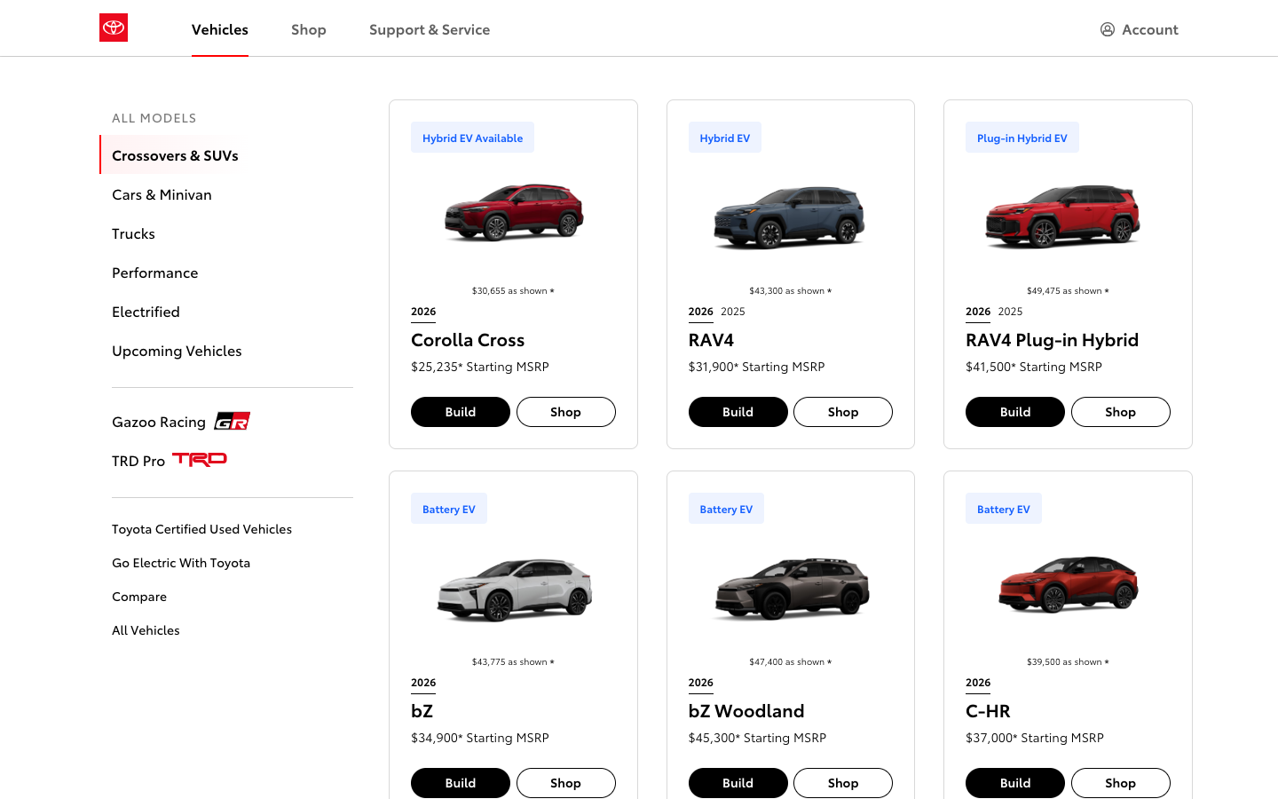Image resolution: width=1278 pixels, height=799 pixels.
Task: Select 2026 model year for RAV4
Action: point(701,312)
